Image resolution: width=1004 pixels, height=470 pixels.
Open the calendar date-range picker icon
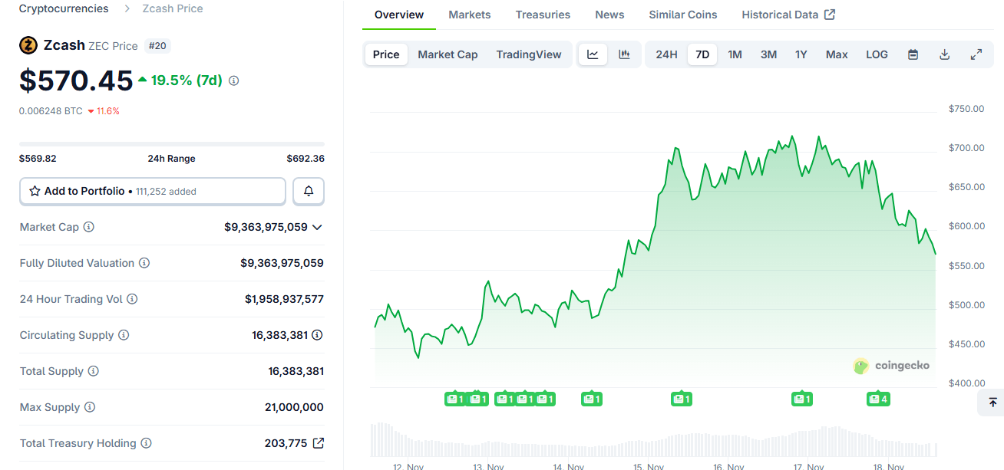tap(913, 54)
